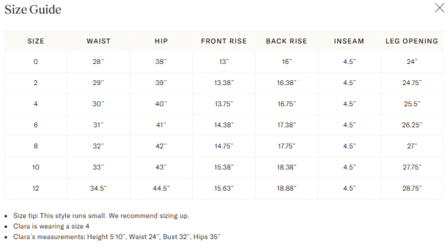Click the SIZE column header
The image size is (448, 249).
(x=36, y=41)
